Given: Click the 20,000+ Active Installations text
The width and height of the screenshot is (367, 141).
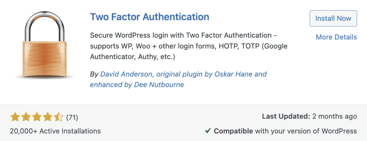Looking at the screenshot, I should 56,131.
